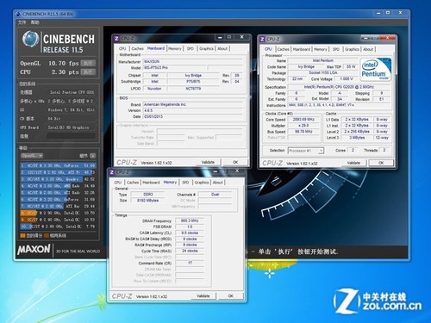Open Graphics tab in Mainboard CPU-Z window
Screen dimensions: 431x323
point(206,48)
